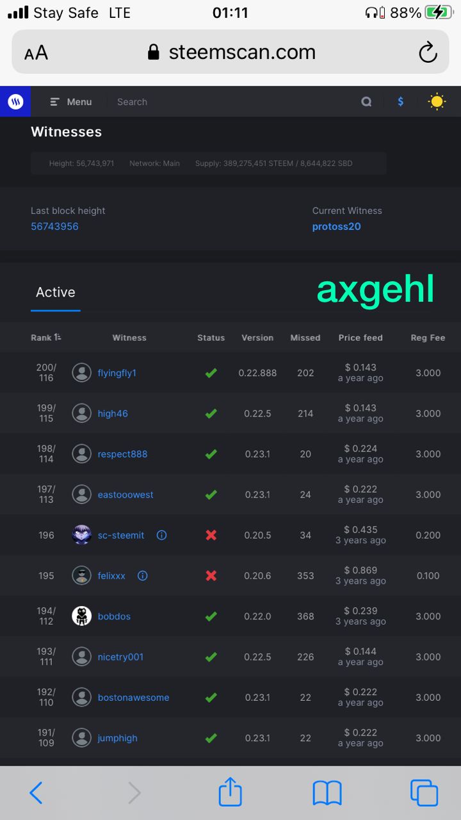
Task: Open bostonawesome witness profile
Action: coord(133,698)
